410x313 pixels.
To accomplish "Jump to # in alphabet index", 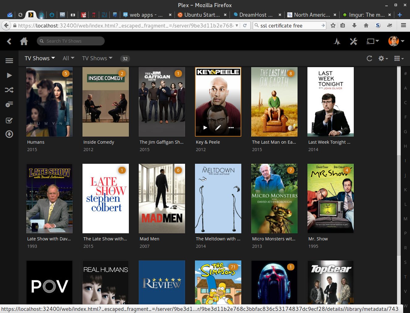I will [x=405, y=74].
